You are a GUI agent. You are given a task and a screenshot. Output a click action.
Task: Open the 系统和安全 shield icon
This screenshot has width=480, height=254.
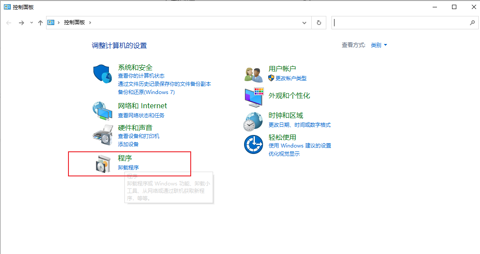[x=102, y=74]
